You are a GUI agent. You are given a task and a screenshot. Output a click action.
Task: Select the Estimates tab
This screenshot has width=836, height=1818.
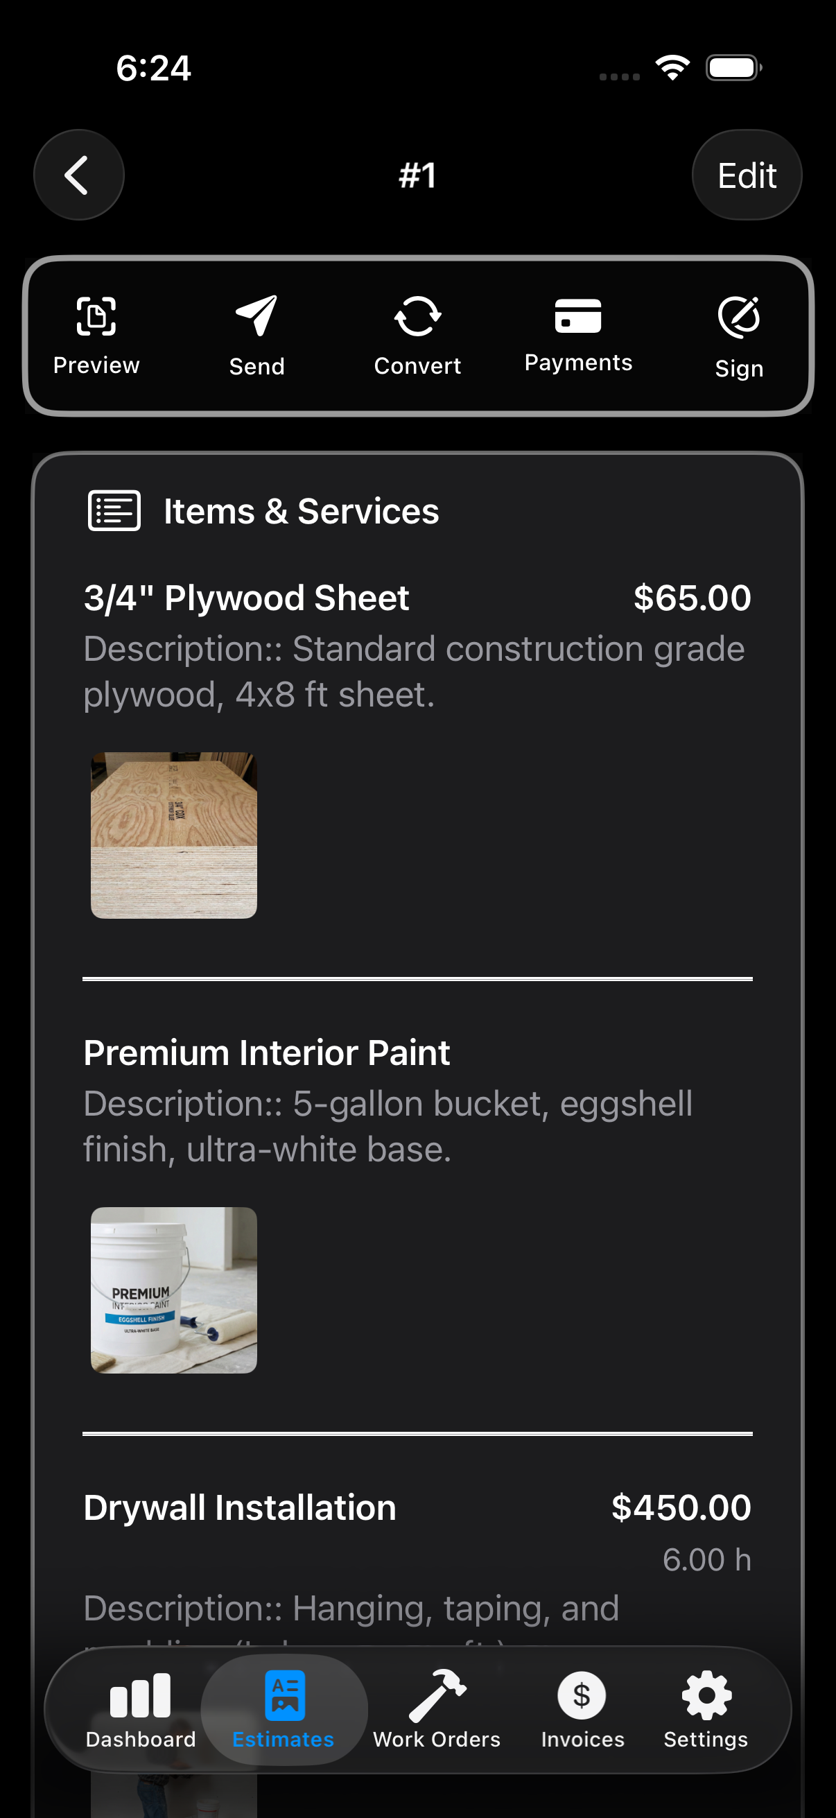click(284, 1708)
